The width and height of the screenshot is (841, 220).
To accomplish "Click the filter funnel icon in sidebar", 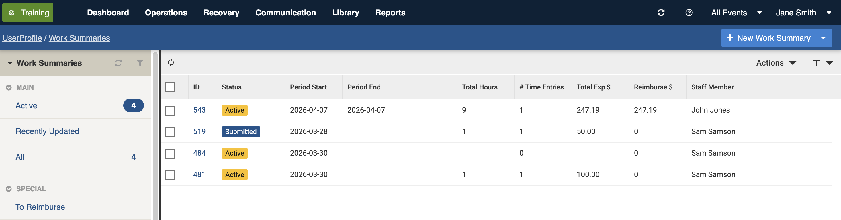I will point(140,63).
